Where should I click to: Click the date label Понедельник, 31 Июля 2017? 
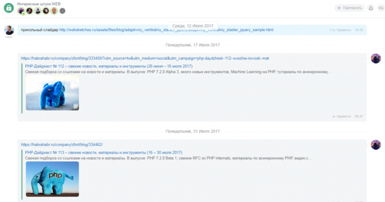[x=193, y=131]
